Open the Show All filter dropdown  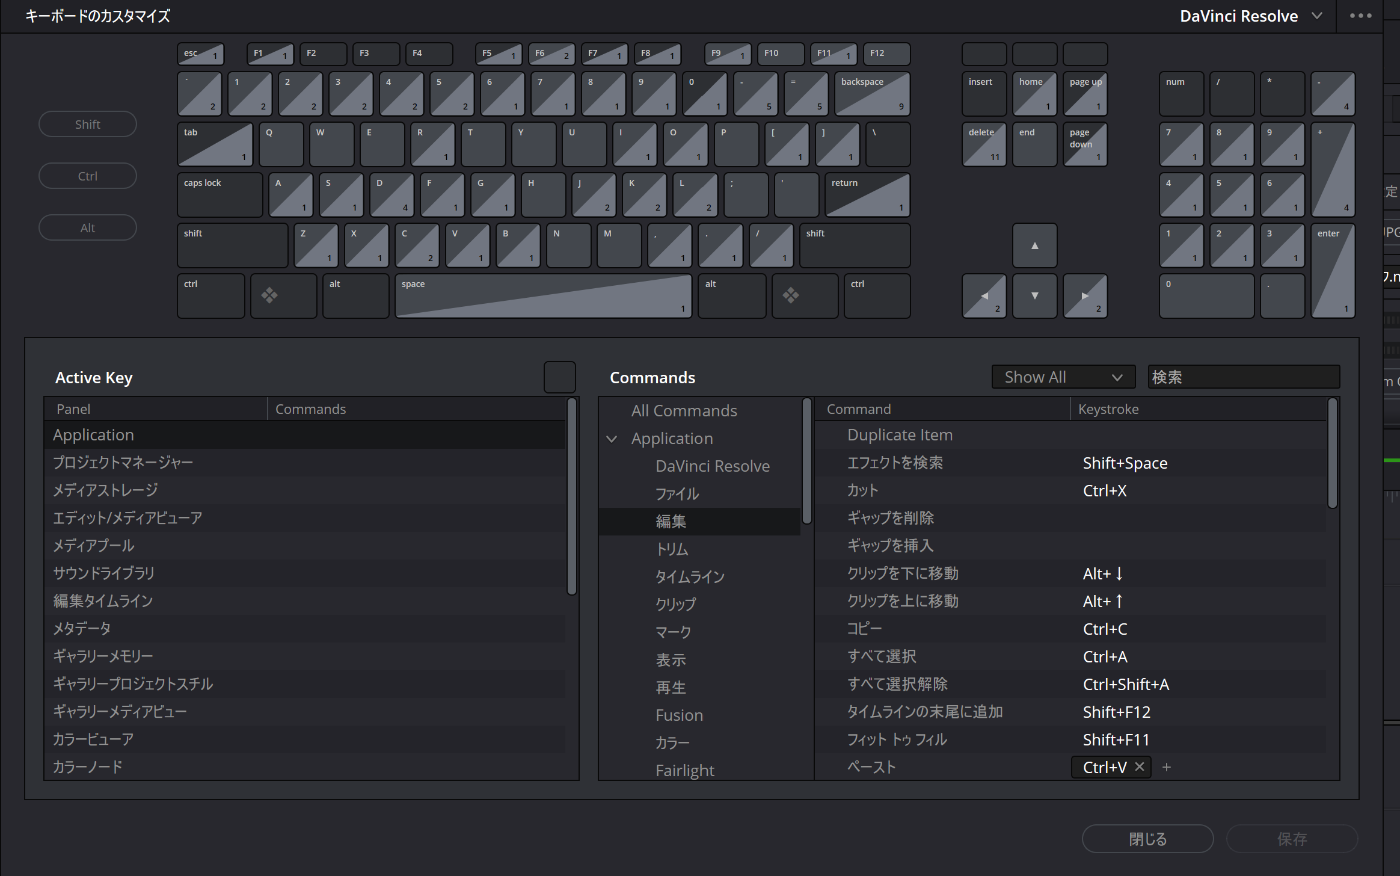[x=1063, y=377]
